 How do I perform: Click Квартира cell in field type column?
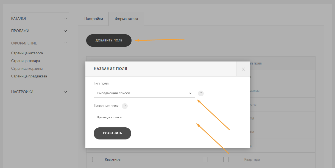pyautogui.click(x=252, y=159)
